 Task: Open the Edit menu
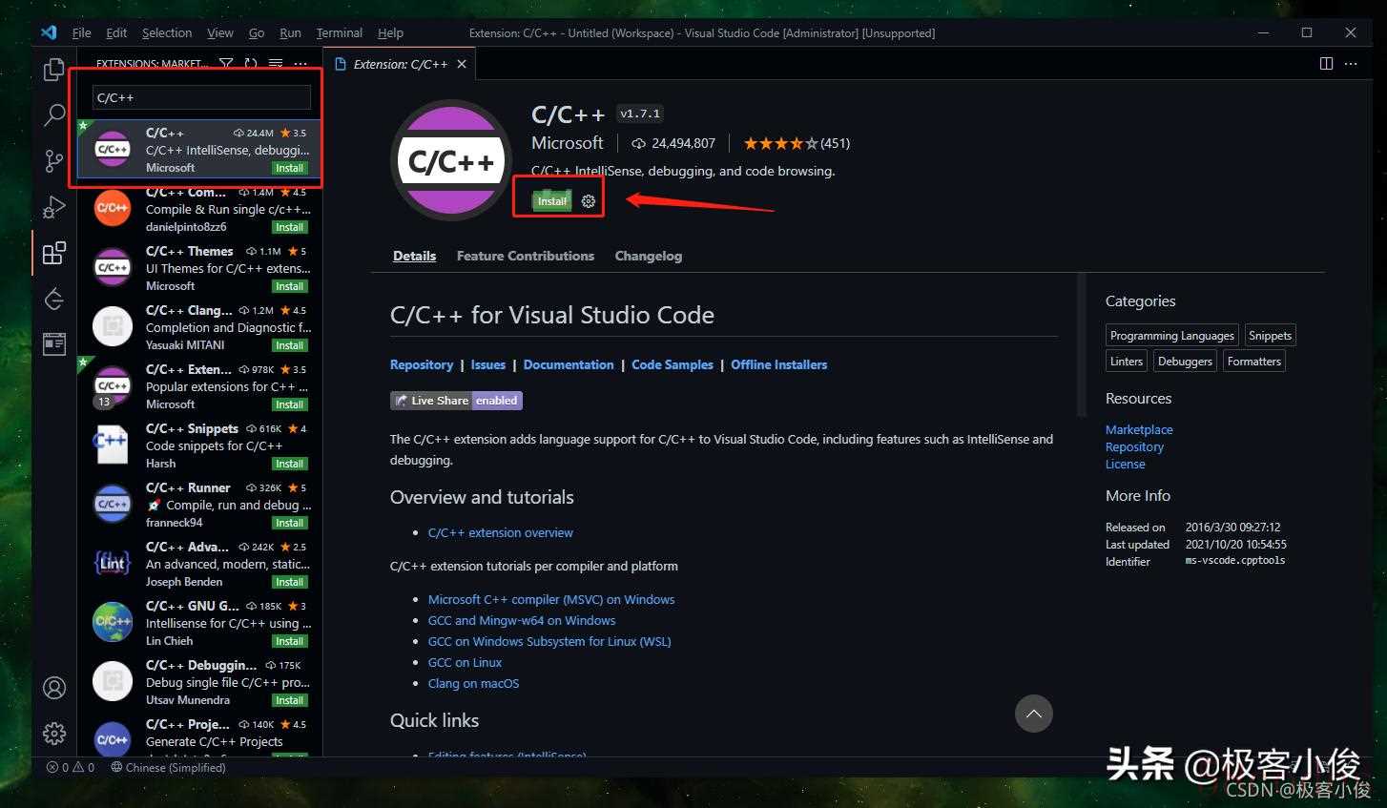(116, 32)
